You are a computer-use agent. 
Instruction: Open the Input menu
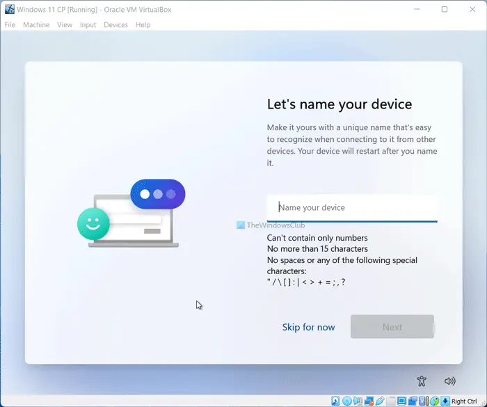(x=88, y=25)
